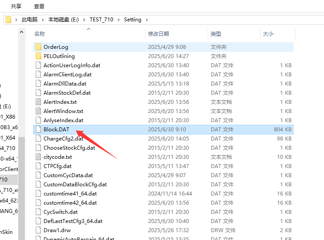The width and height of the screenshot is (324, 240).
Task: Click the navigation pane scrollbar thumb
Action: coord(21,188)
